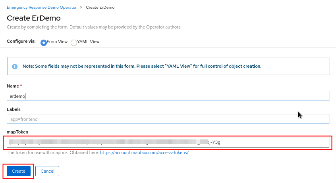The height and width of the screenshot is (183, 336).
Task: Click the Form View label text
Action: pyautogui.click(x=57, y=42)
